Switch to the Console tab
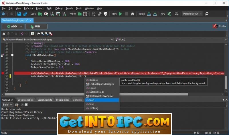The image size is (229, 135). pyautogui.click(x=77, y=100)
